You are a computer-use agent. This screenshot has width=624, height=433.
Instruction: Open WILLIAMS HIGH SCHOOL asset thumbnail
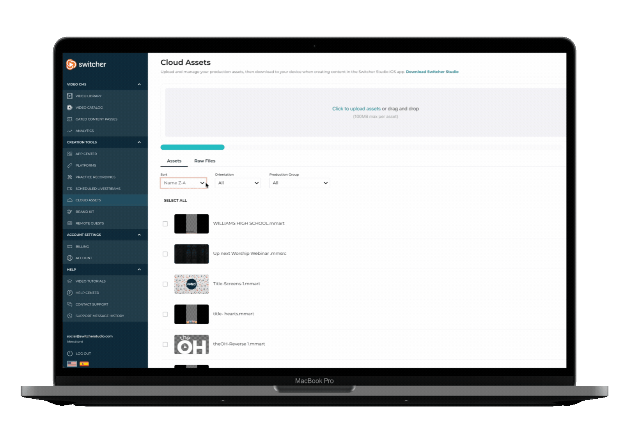pyautogui.click(x=191, y=224)
